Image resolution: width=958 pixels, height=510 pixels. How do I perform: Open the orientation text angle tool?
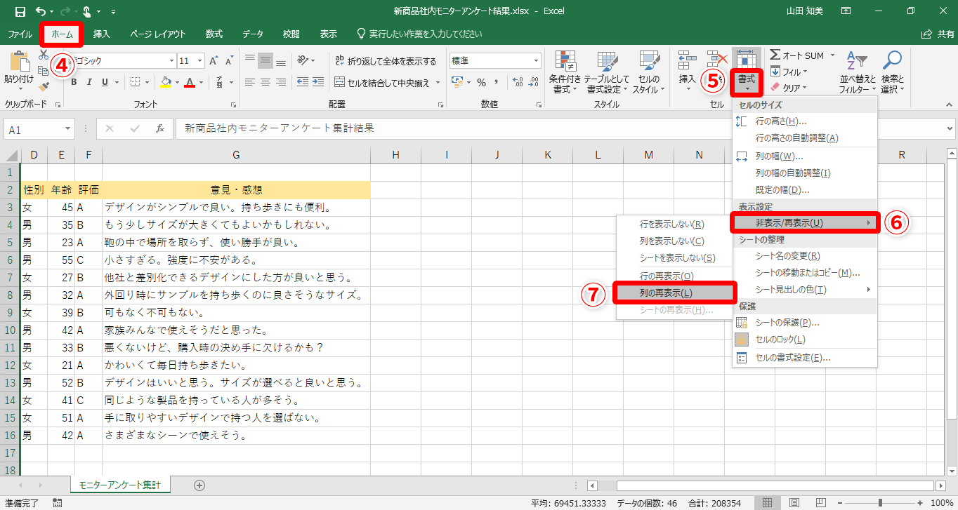coord(304,61)
